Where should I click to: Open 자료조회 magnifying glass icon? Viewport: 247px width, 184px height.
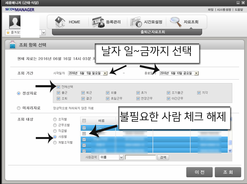(176, 22)
